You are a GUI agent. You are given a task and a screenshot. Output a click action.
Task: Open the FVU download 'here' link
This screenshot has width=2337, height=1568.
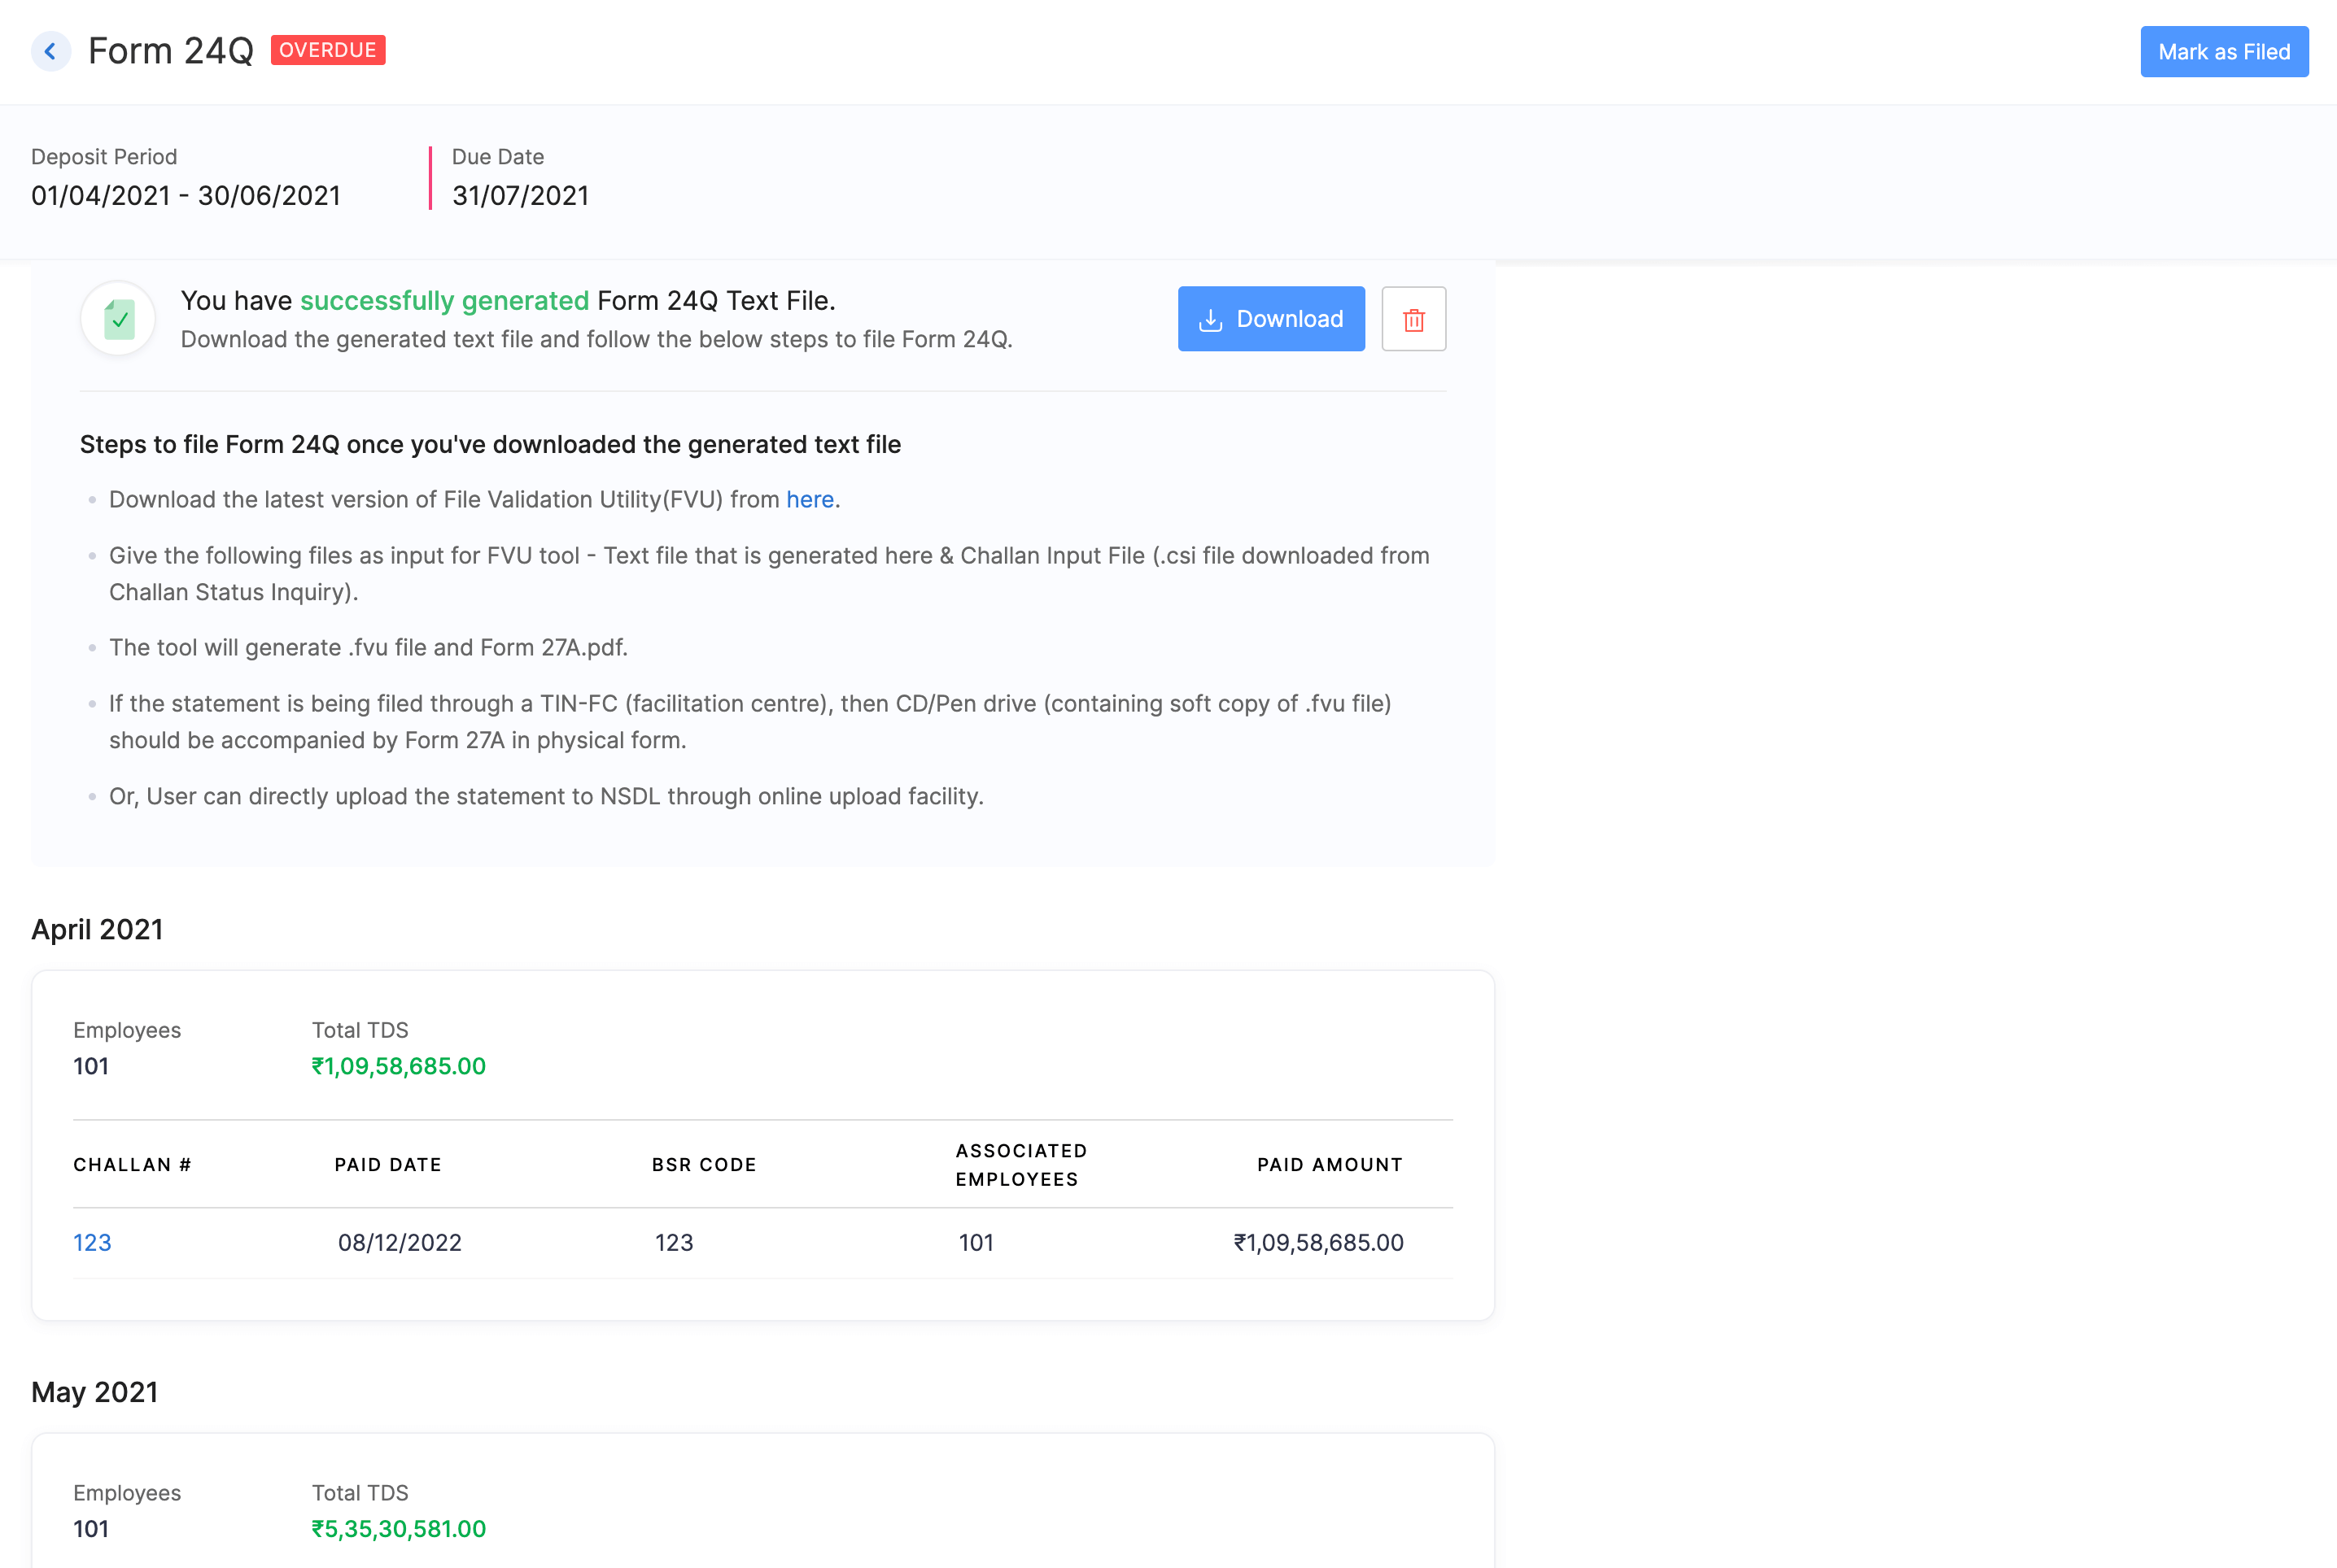click(x=810, y=499)
